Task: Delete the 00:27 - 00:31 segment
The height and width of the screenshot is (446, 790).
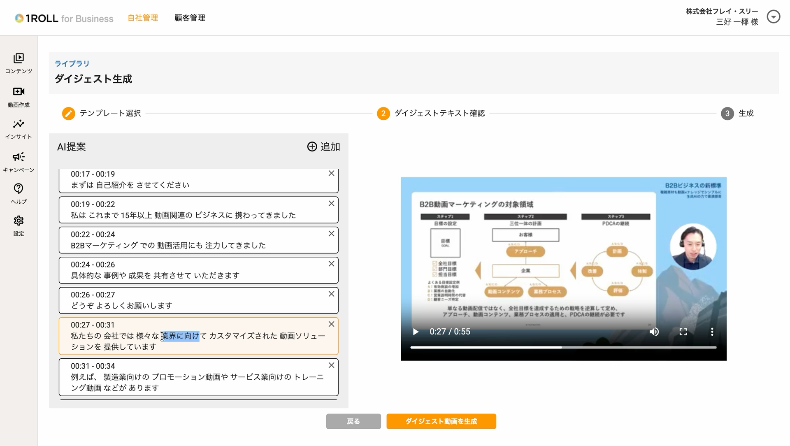Action: (x=331, y=324)
